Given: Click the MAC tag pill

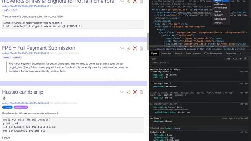Looking at the screenshot, I should click(x=6, y=11).
